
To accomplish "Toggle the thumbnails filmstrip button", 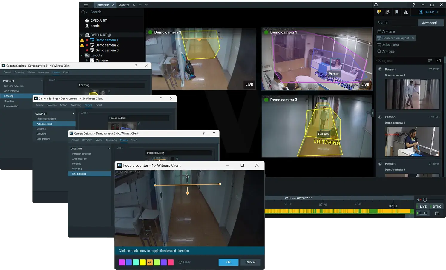I will click(x=423, y=213).
